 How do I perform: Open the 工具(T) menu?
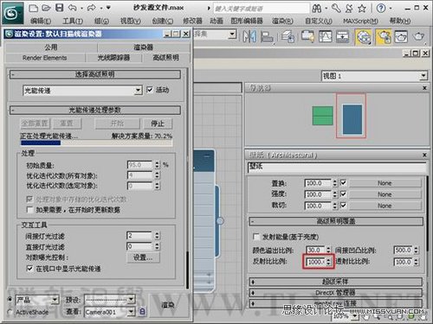coord(73,21)
